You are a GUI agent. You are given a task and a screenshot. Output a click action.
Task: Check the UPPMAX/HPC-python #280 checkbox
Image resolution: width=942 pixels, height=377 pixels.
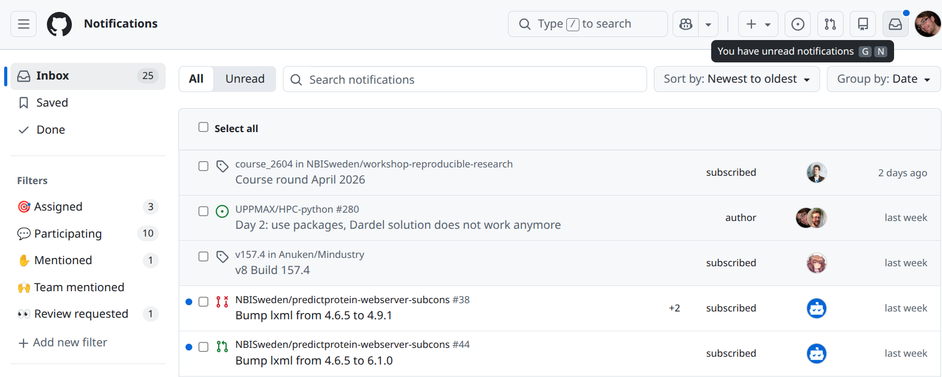203,212
